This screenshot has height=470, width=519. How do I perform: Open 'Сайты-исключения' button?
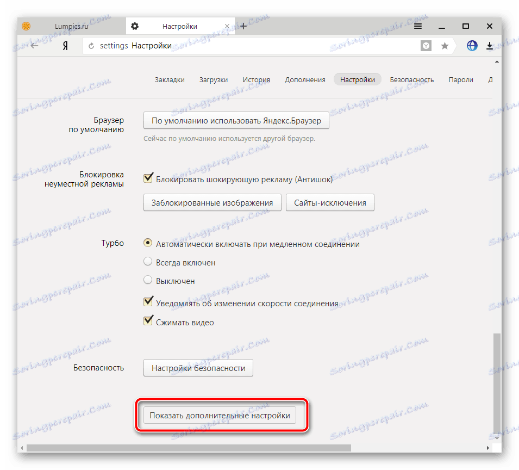click(330, 203)
